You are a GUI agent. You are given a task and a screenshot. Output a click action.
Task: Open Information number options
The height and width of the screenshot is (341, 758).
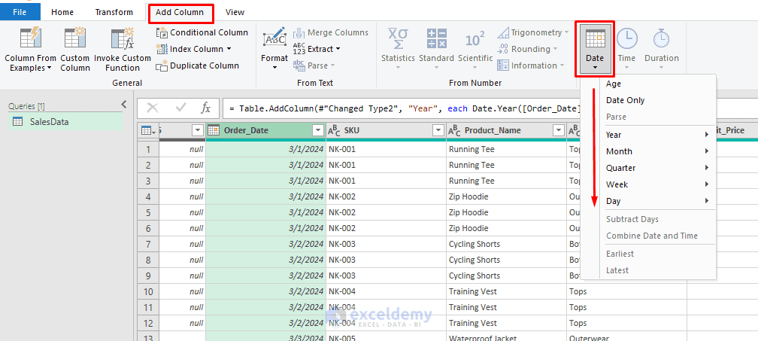[531, 65]
